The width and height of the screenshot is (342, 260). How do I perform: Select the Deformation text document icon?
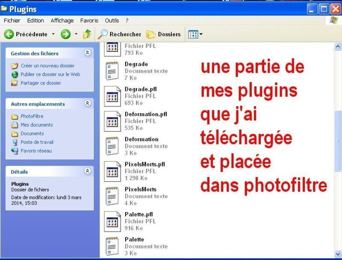pos(112,146)
